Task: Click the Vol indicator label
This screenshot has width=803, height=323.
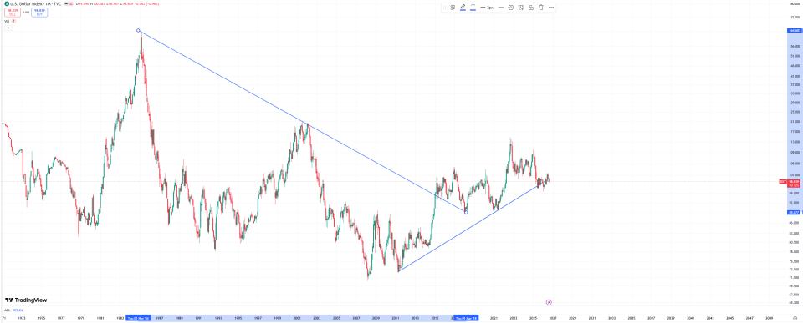Action: (x=7, y=22)
